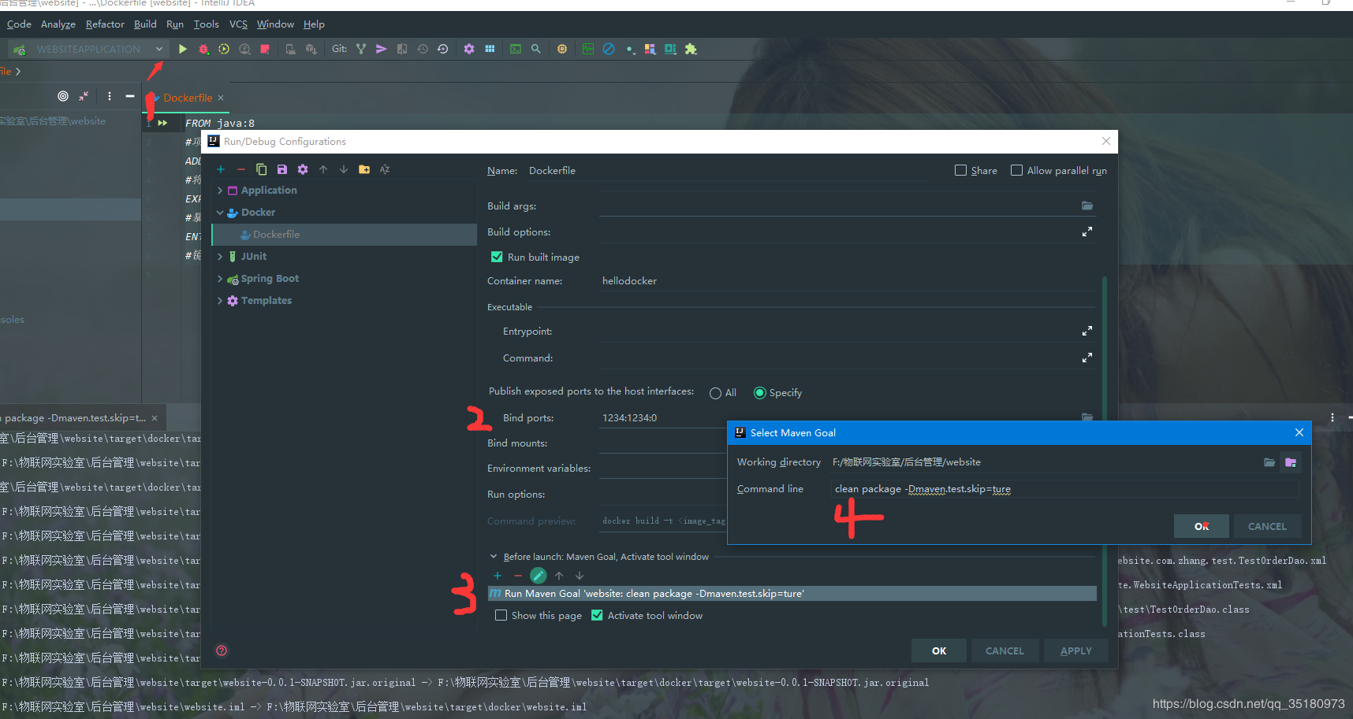Screen dimensions: 1353x719
Task: Edit templates via wrench-gear icon in dialog
Action: (x=303, y=169)
